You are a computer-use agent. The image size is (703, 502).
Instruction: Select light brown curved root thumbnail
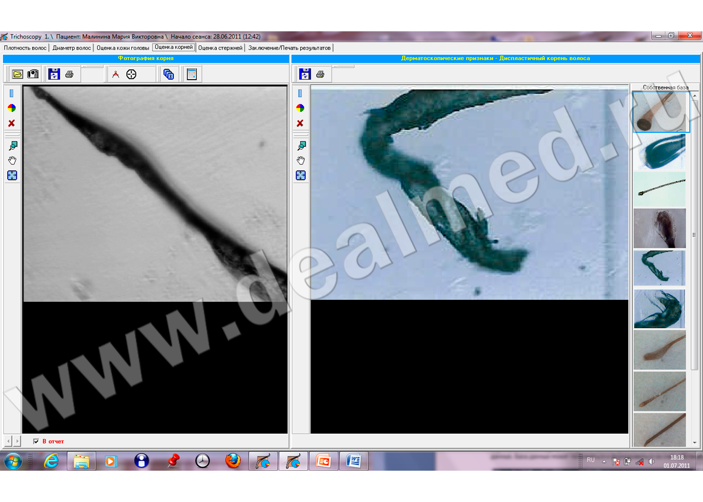point(660,350)
